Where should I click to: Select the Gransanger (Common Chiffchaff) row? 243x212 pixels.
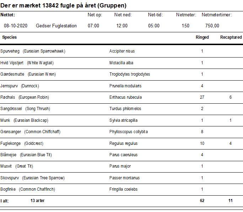(x=121, y=132)
